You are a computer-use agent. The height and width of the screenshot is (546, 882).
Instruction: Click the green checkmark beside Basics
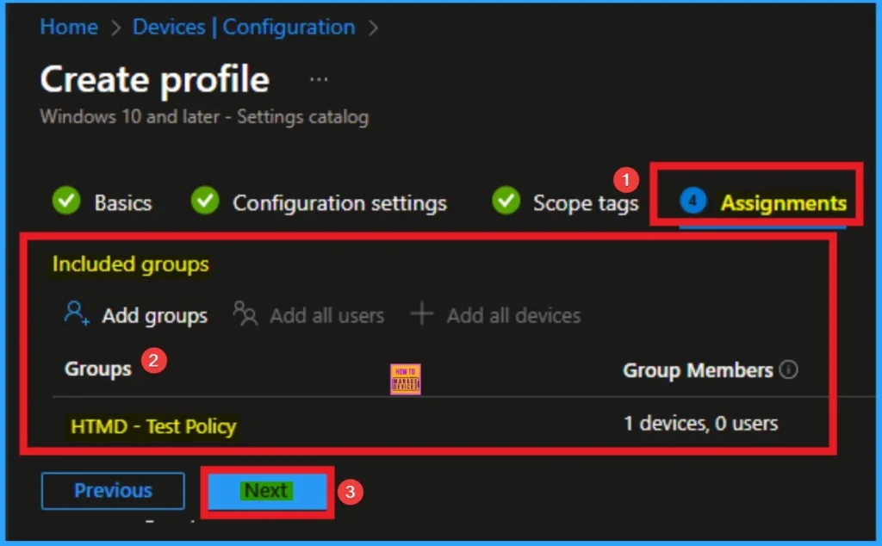pos(65,202)
